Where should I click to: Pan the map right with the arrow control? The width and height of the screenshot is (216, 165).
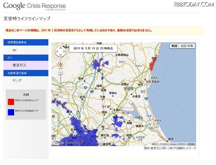(x=64, y=51)
